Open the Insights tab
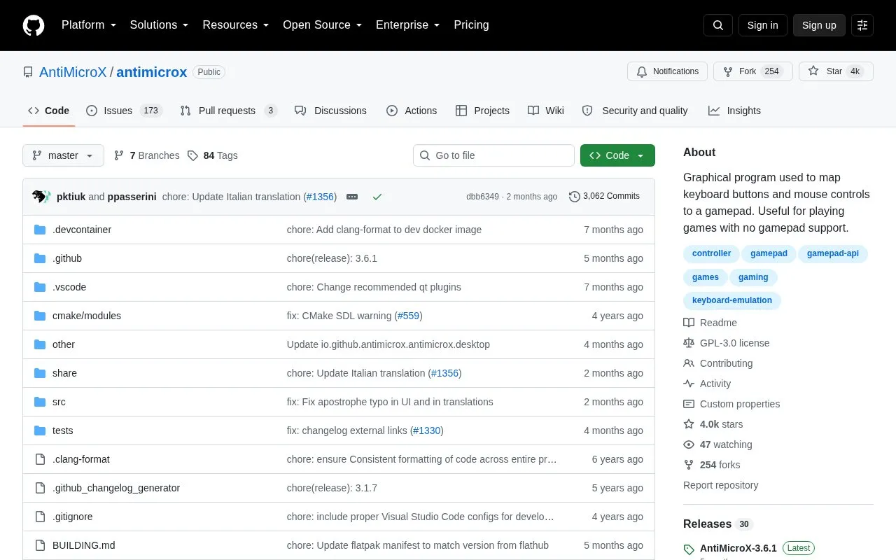This screenshot has width=896, height=560. tap(734, 111)
